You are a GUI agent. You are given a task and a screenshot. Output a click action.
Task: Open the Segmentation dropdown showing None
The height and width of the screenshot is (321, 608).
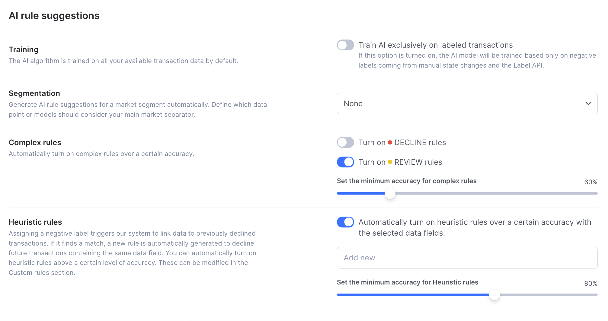pyautogui.click(x=467, y=103)
